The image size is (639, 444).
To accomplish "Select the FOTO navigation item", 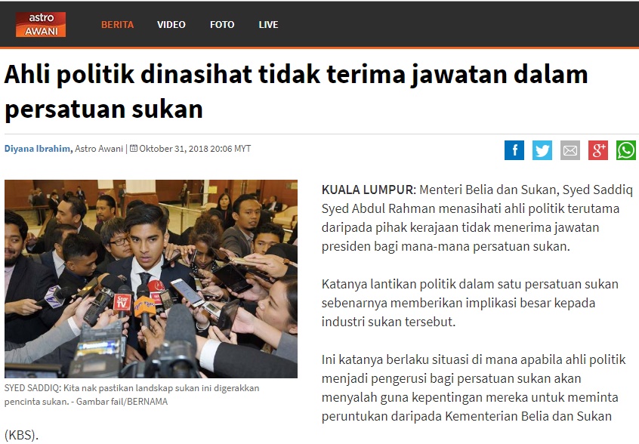I will [x=222, y=25].
